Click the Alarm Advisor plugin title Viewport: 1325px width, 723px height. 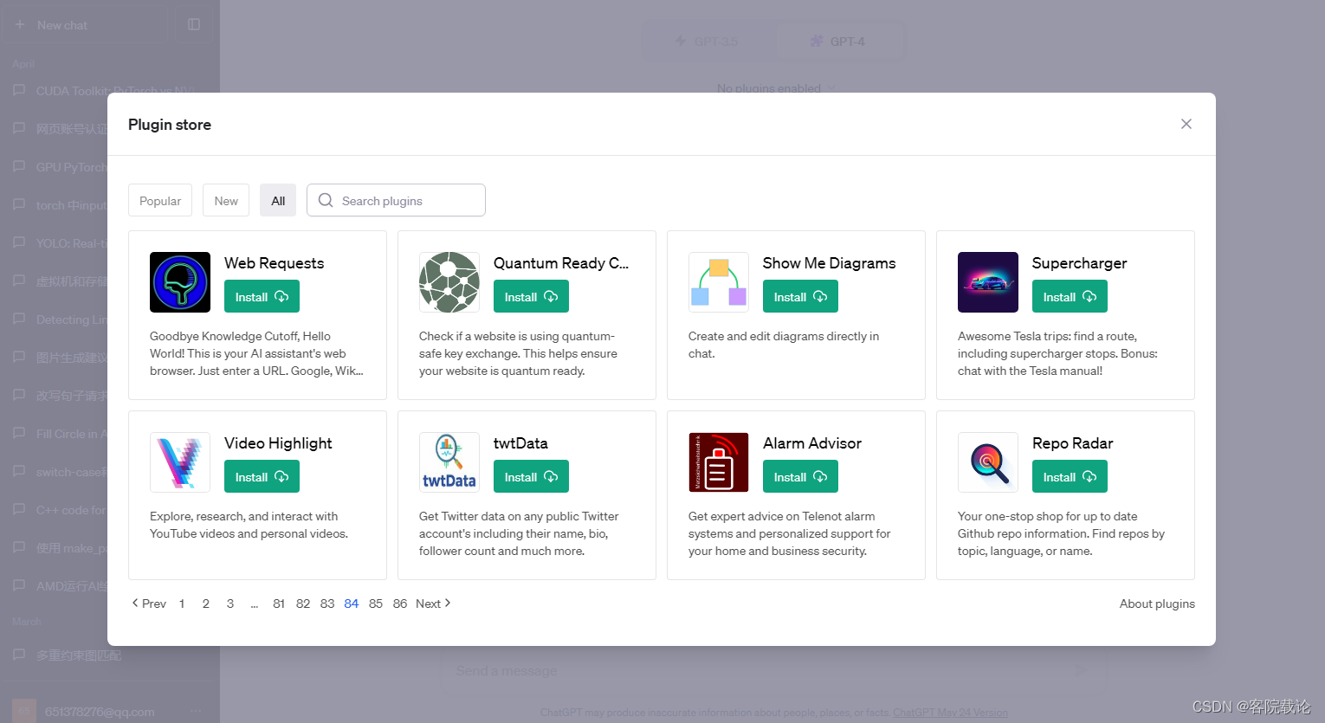pos(812,443)
